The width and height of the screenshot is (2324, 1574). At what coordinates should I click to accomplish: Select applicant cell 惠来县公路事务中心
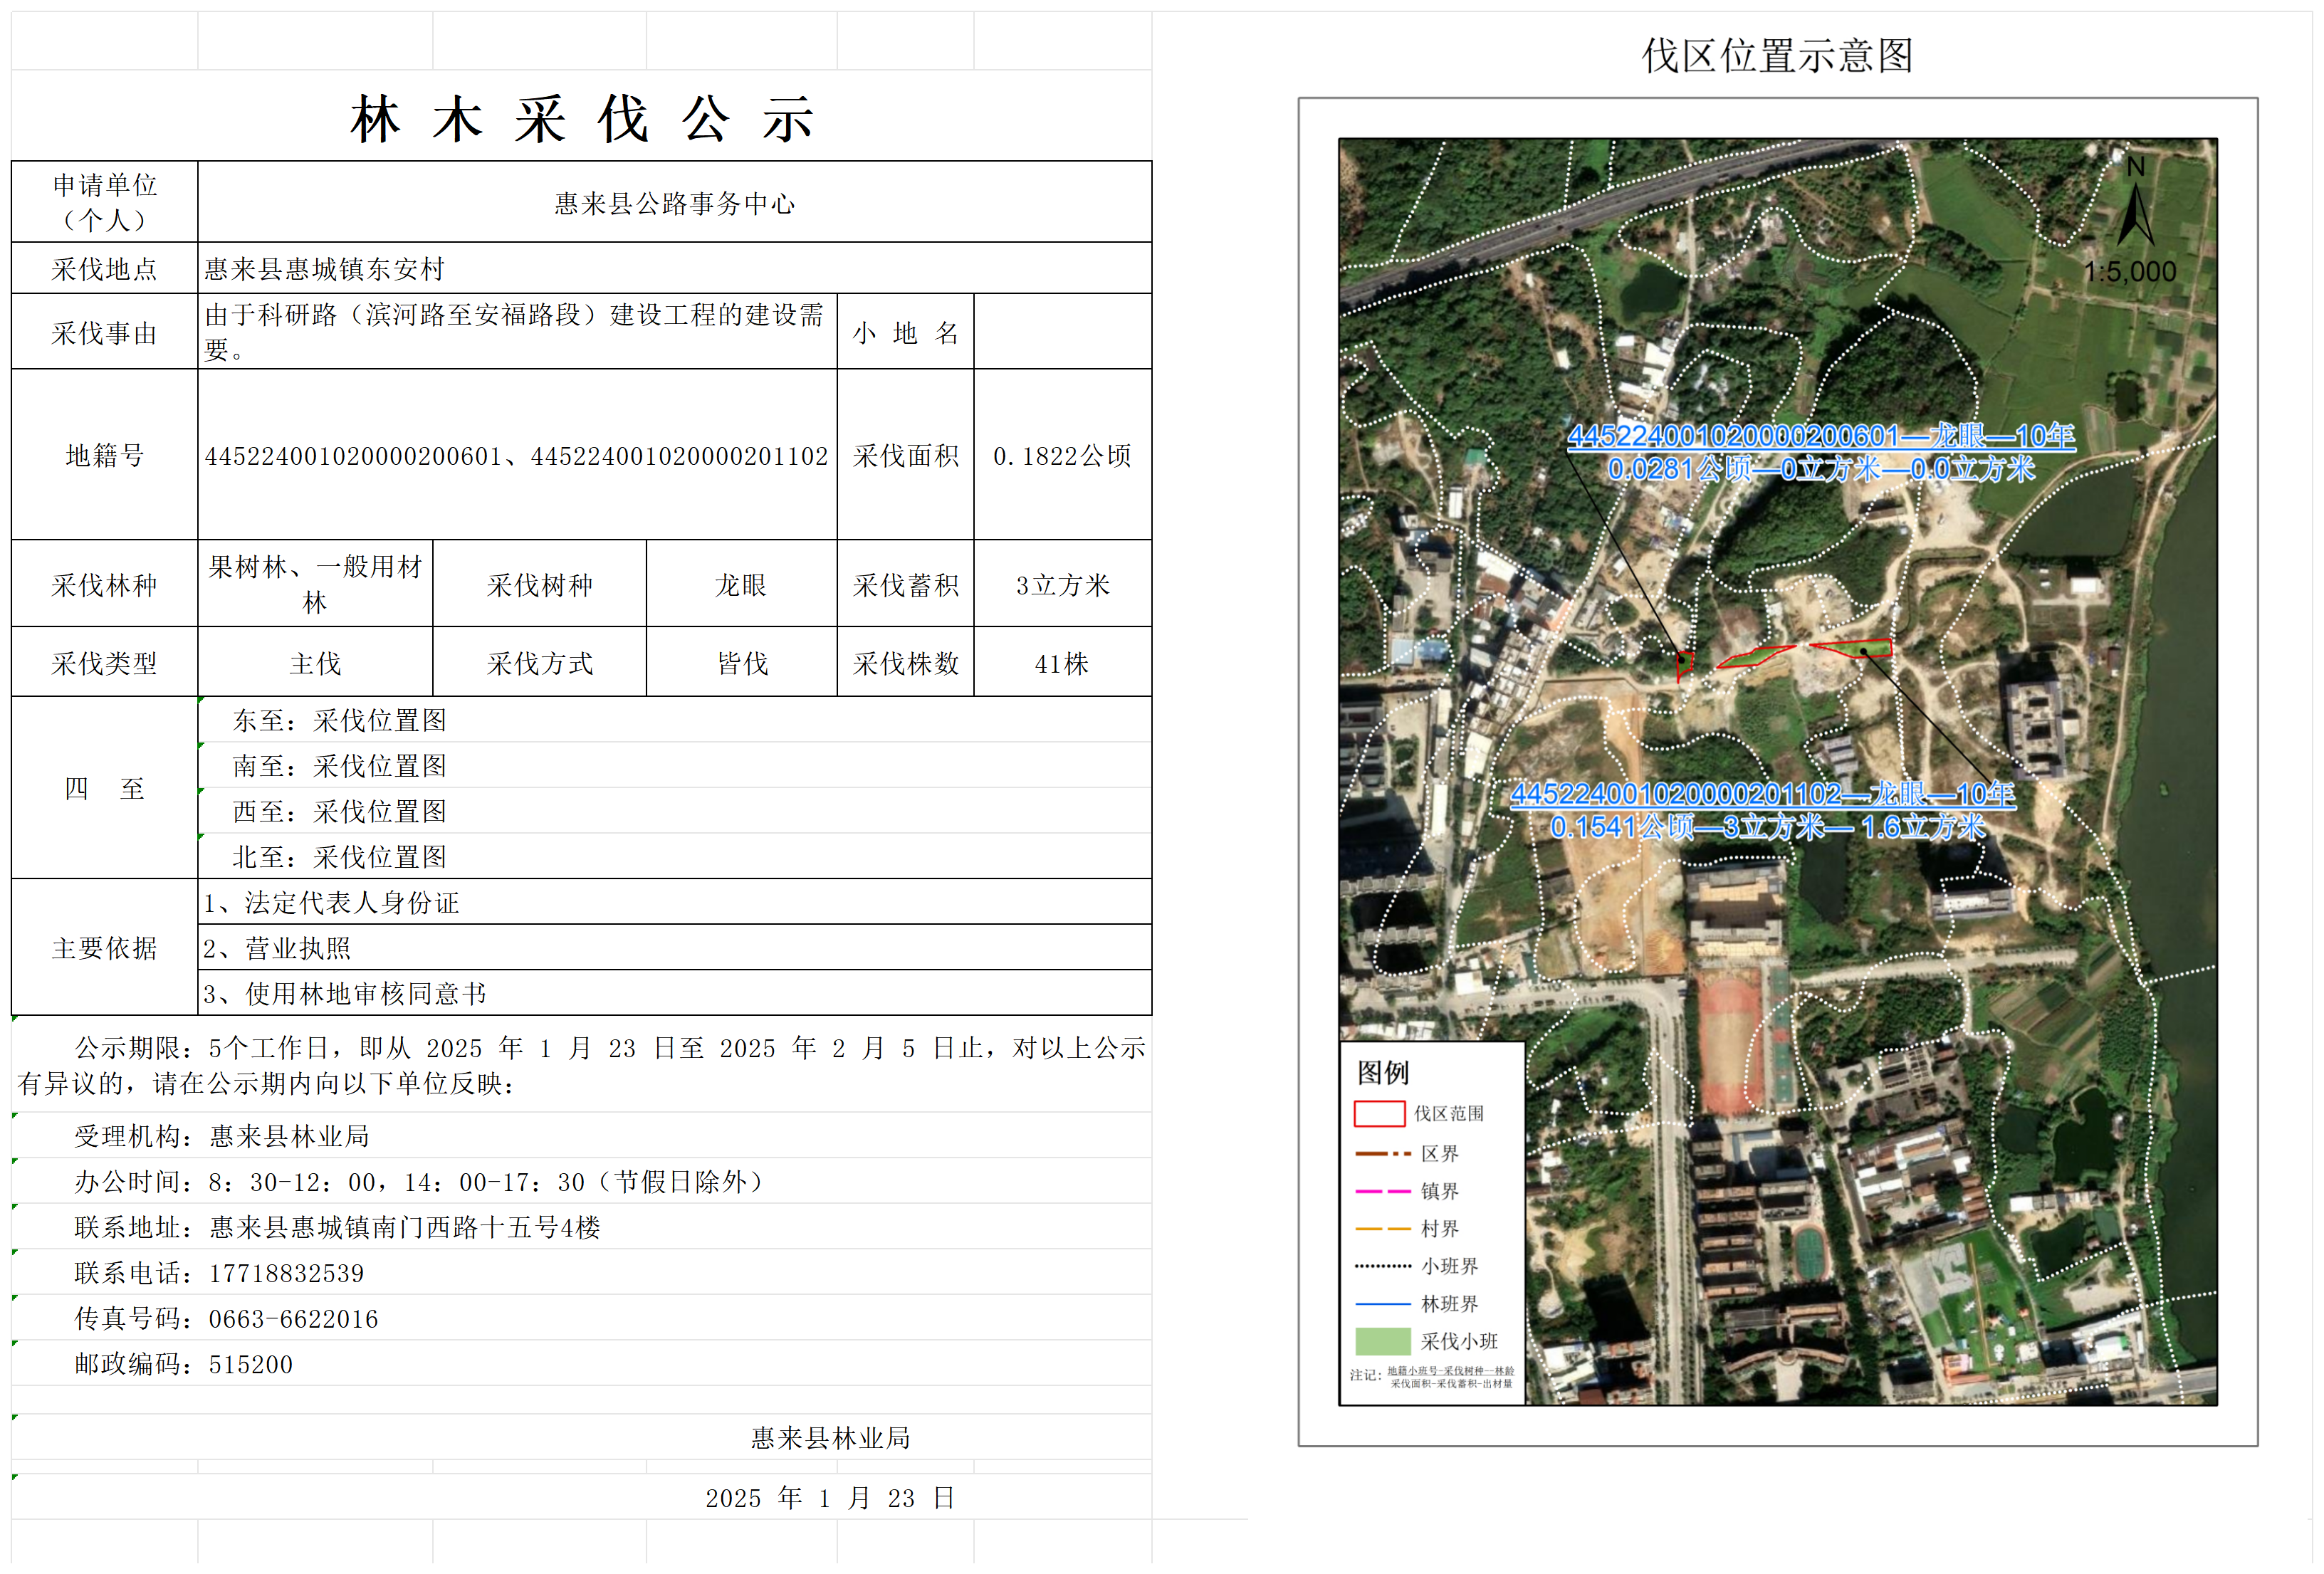(x=675, y=203)
